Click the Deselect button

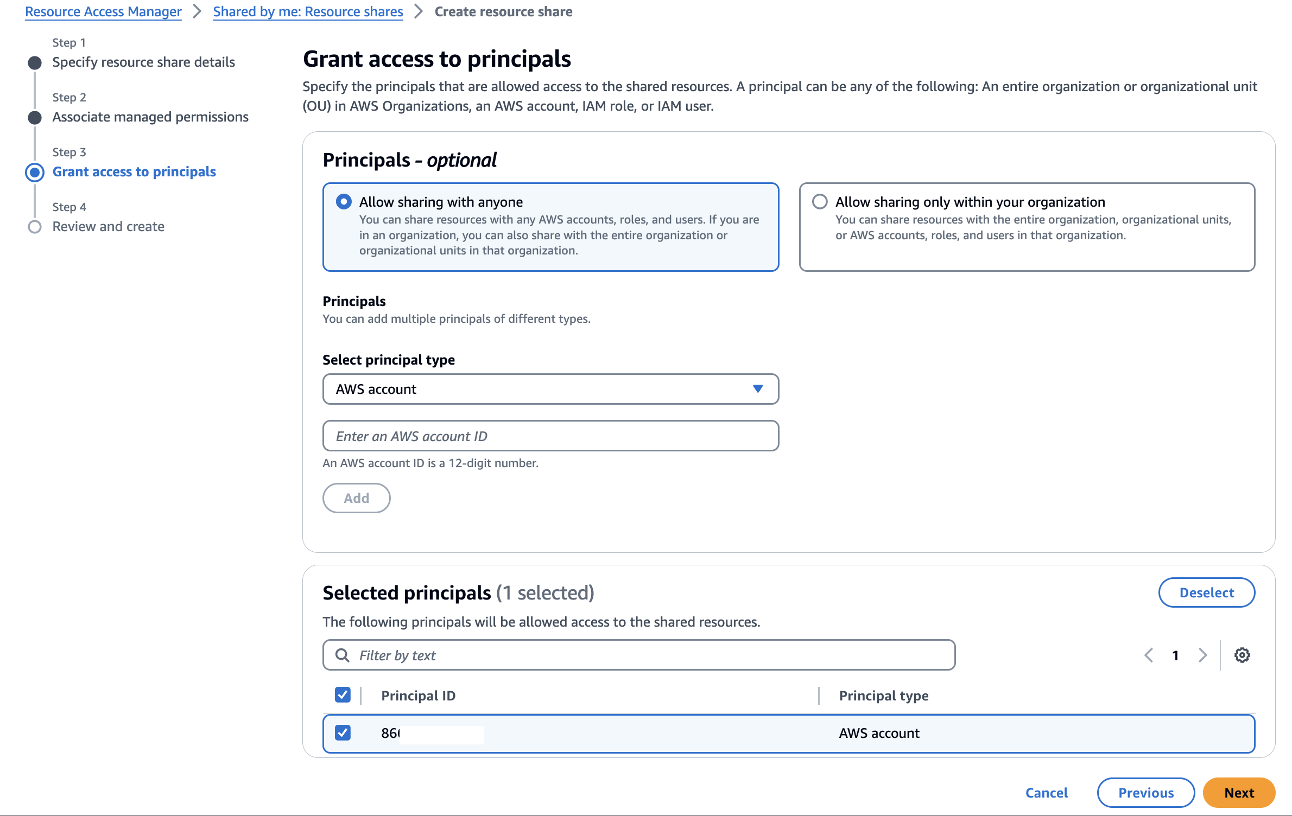tap(1206, 592)
